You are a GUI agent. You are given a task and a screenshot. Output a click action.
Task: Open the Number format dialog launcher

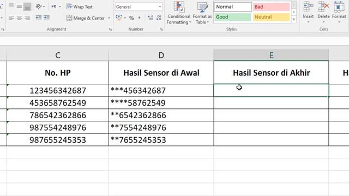161,29
